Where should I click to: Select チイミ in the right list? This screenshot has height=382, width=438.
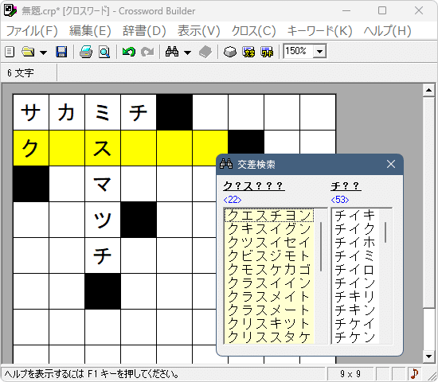(x=355, y=255)
